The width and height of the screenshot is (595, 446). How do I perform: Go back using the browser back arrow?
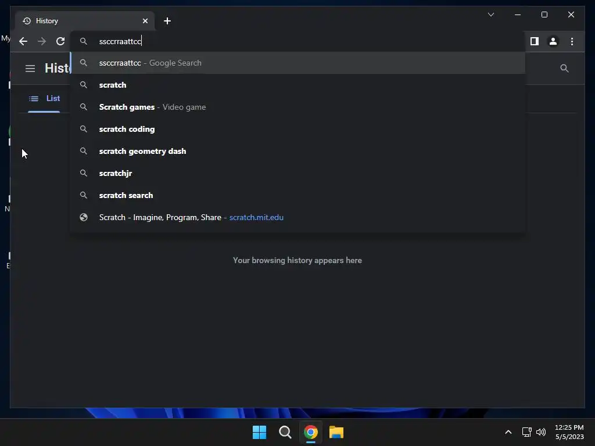click(x=23, y=41)
